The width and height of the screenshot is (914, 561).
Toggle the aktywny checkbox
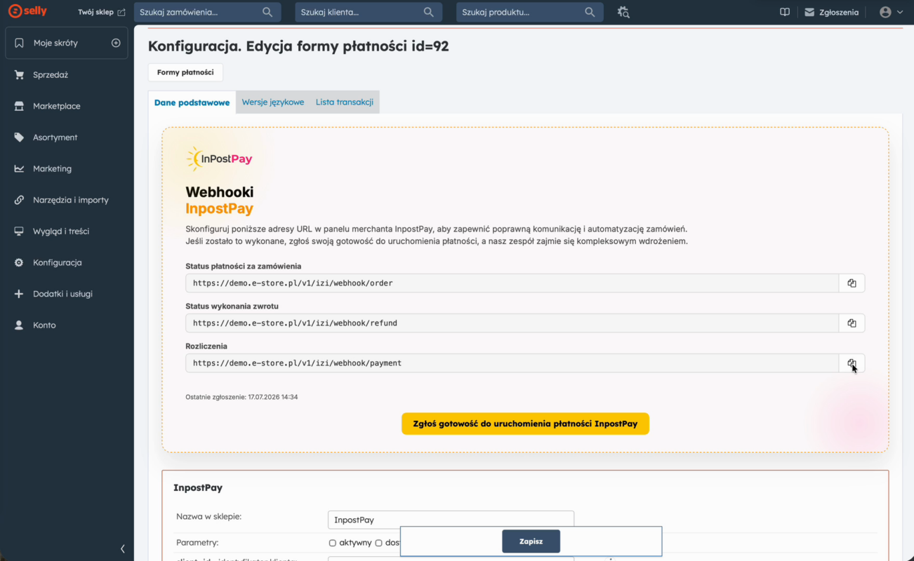pos(333,543)
